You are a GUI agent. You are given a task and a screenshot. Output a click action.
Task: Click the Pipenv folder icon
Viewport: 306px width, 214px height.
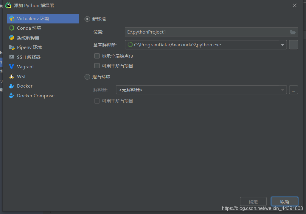12,47
